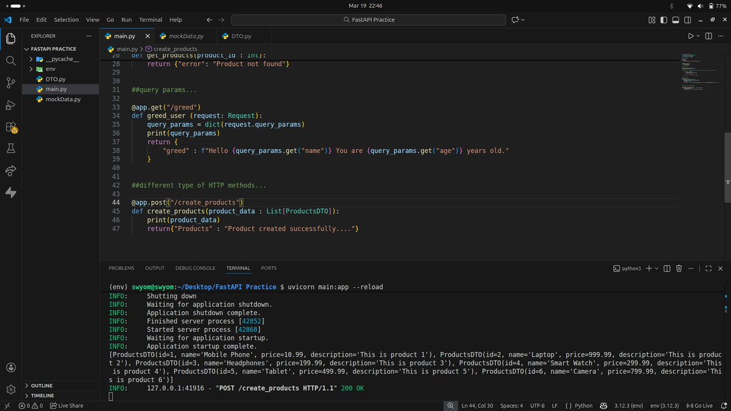Close the terminal panel
Image resolution: width=731 pixels, height=411 pixels.
click(x=720, y=268)
